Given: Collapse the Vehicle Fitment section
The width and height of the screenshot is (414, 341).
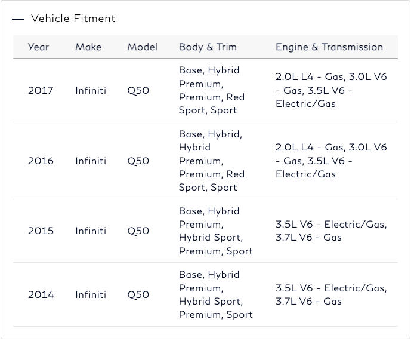Looking at the screenshot, I should tap(73, 19).
